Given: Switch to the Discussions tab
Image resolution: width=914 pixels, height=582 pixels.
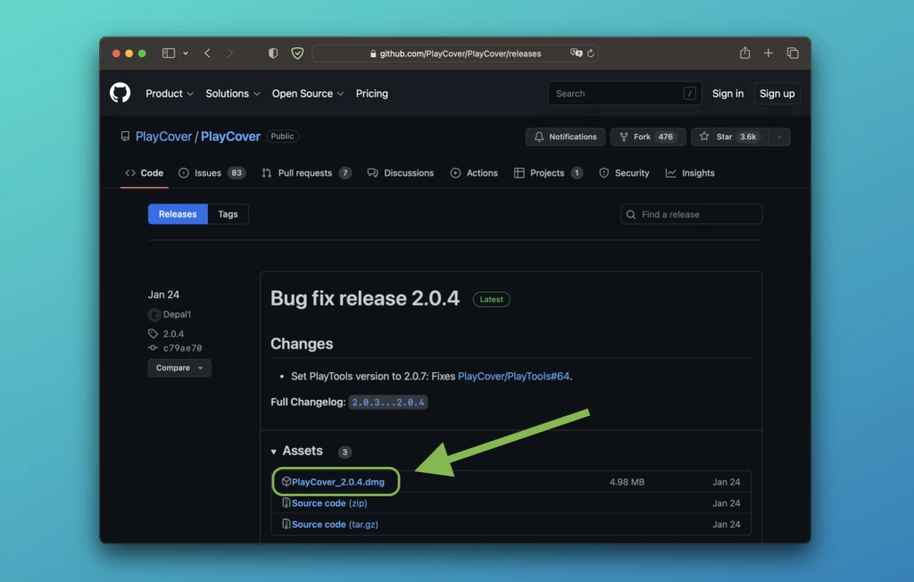Looking at the screenshot, I should [x=401, y=172].
